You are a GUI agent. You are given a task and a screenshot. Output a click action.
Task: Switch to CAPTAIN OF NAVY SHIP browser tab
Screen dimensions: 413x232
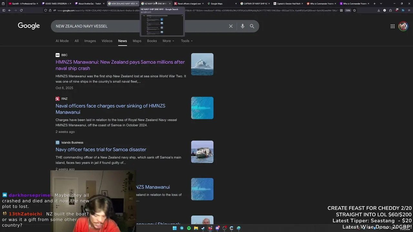(255, 4)
